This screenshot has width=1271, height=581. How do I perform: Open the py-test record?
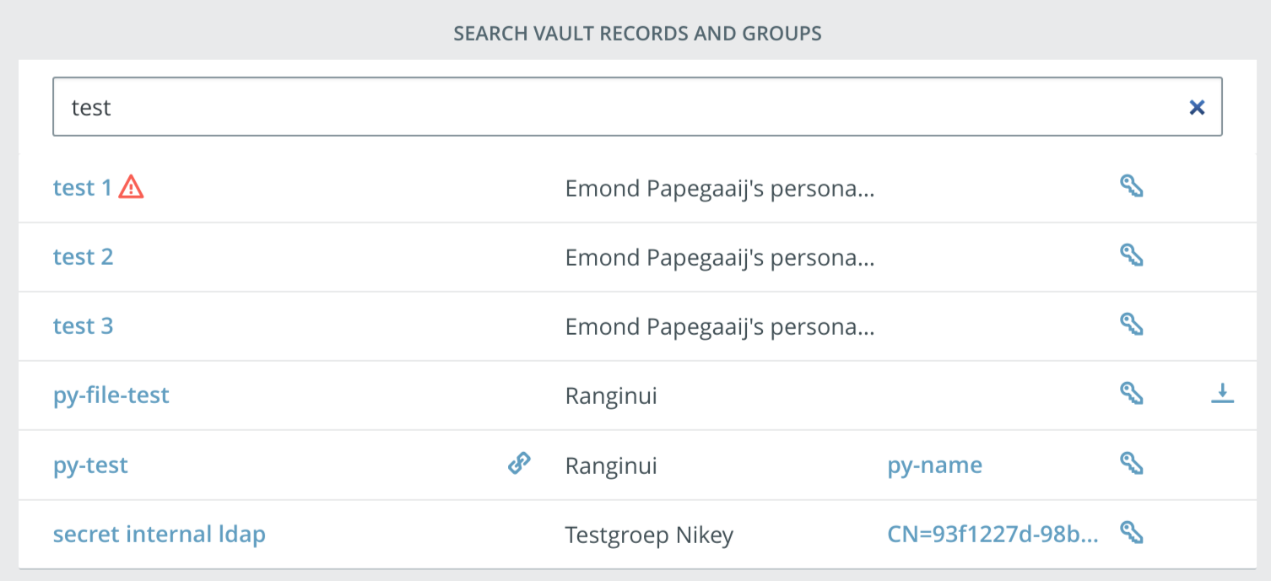[x=90, y=465]
